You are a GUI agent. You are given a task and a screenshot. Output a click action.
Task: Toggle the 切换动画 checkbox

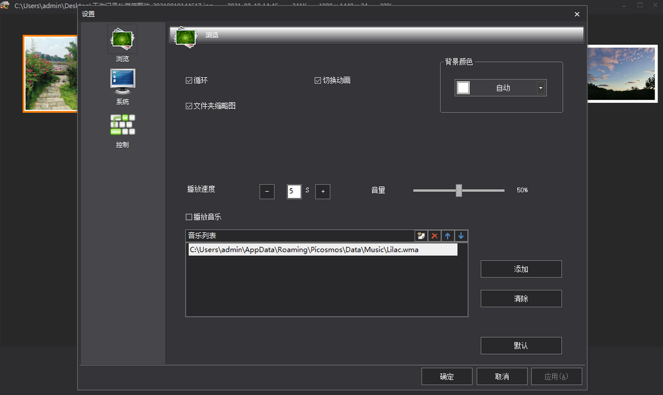click(x=318, y=81)
